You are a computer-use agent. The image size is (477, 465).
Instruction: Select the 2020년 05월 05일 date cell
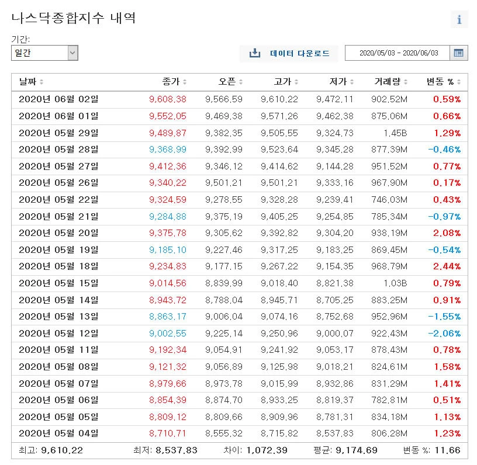coord(58,417)
